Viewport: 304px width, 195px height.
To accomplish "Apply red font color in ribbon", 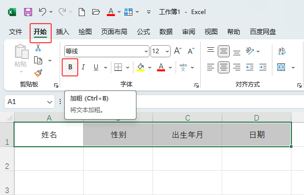I will pos(161,67).
